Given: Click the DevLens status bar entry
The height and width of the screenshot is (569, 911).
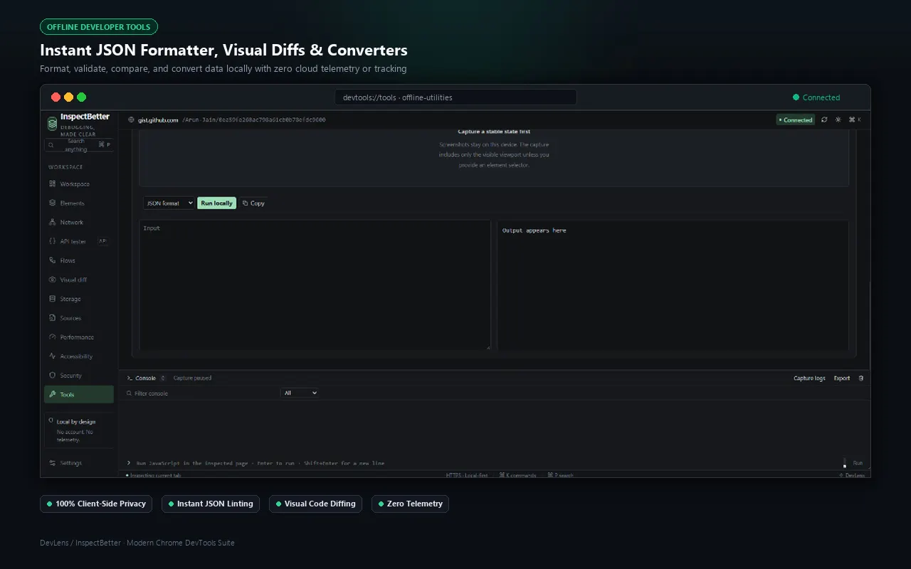Looking at the screenshot, I should pos(852,475).
